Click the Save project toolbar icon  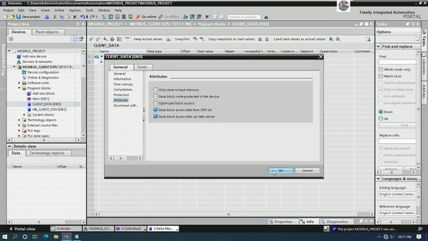[18, 17]
